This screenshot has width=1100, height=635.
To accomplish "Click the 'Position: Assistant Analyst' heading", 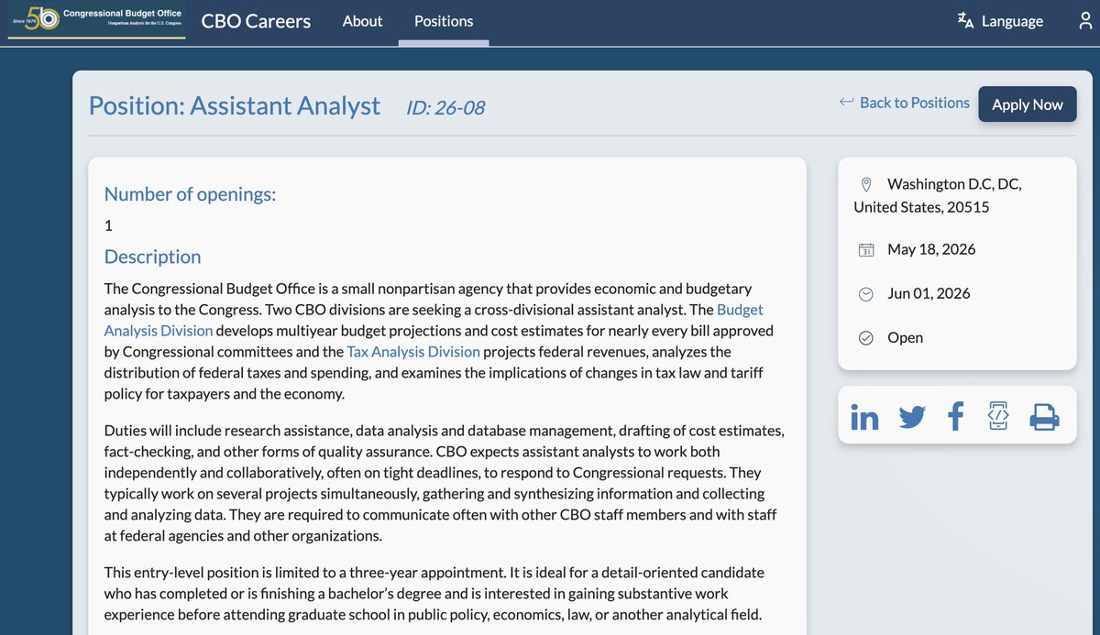I will click(235, 105).
